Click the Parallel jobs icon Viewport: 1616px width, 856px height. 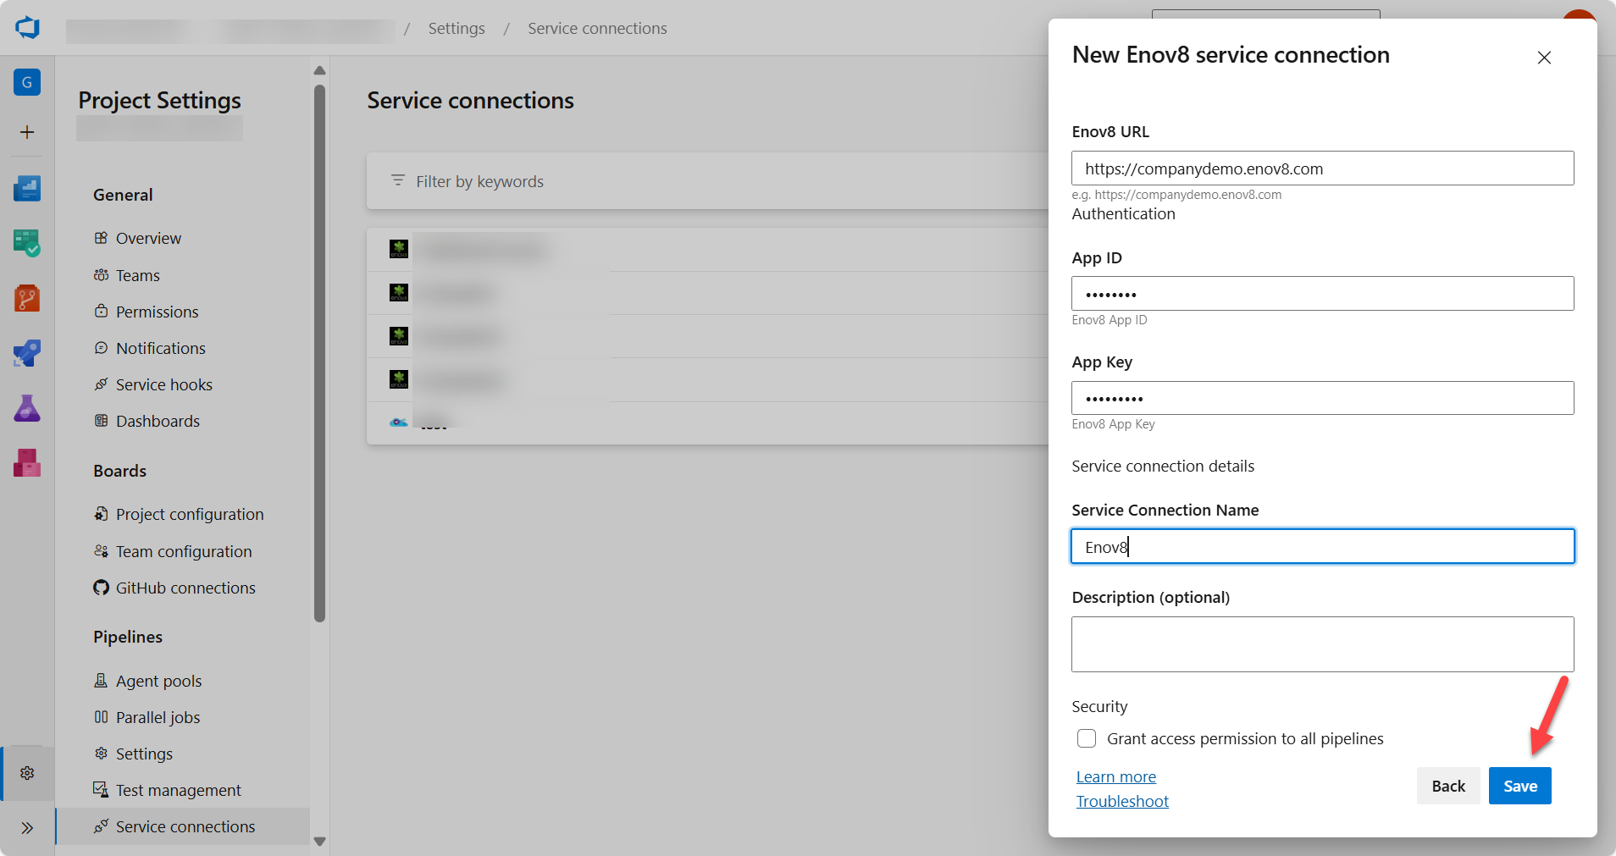pos(101,717)
